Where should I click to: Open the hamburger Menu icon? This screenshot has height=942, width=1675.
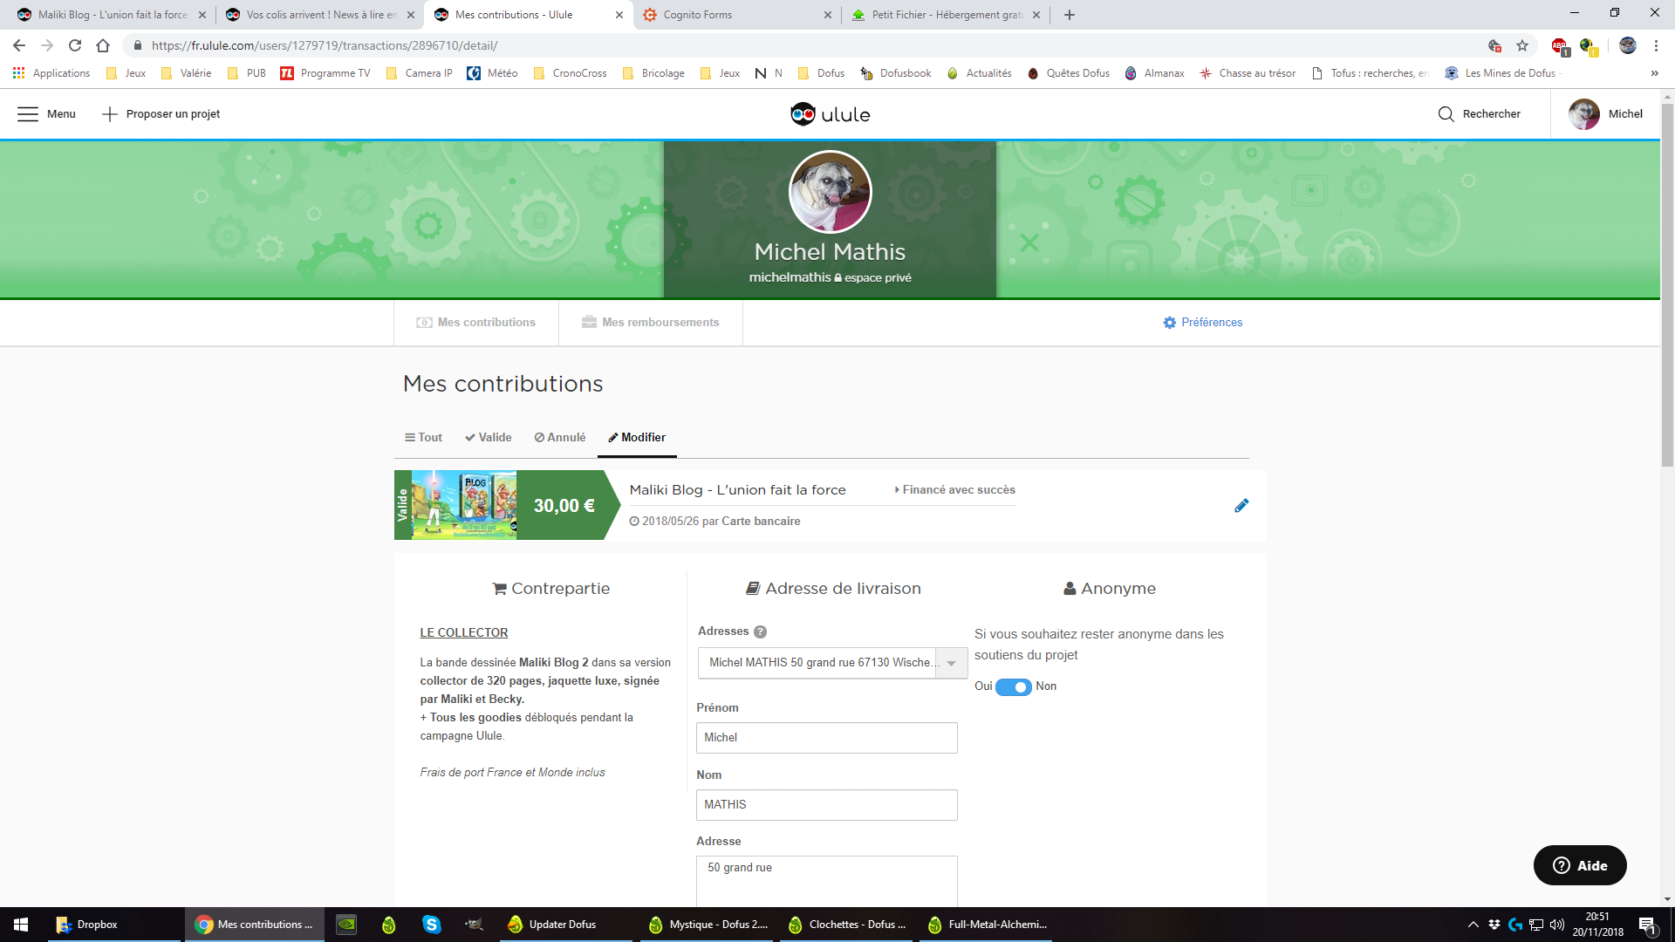28,114
